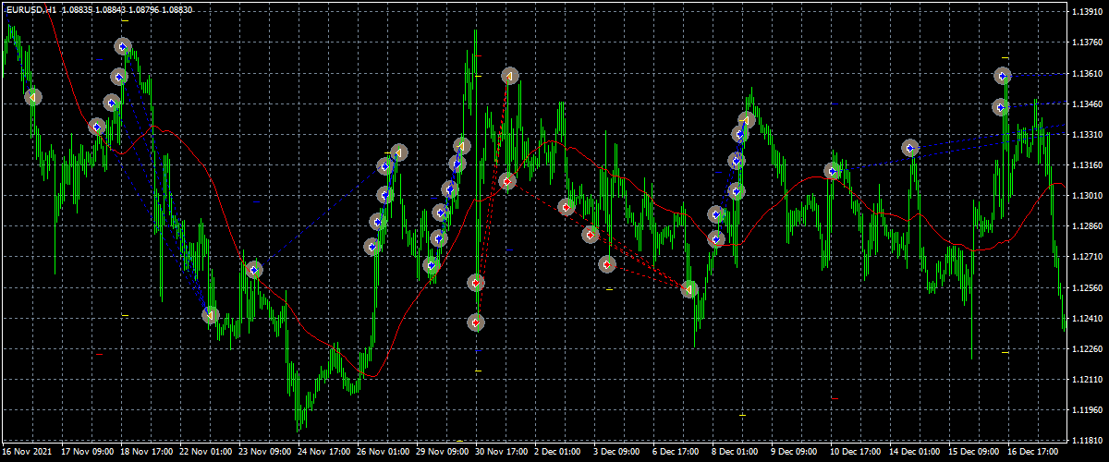
Task: Select the 2 Dec 01:00 time label
Action: 558,453
